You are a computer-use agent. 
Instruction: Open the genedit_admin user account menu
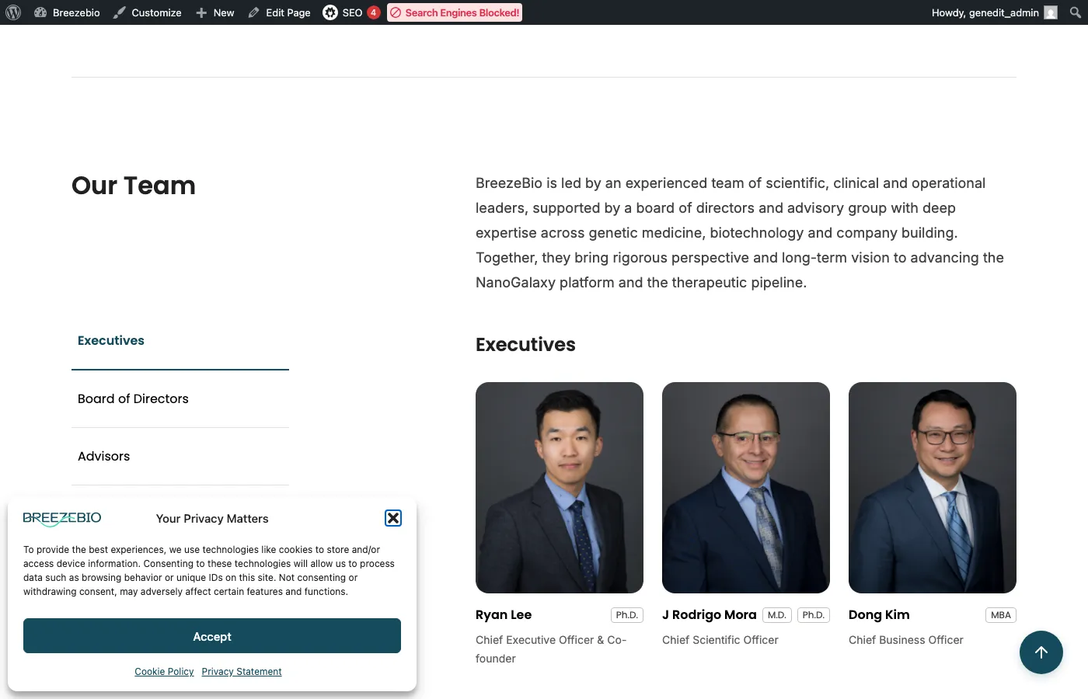pyautogui.click(x=993, y=12)
